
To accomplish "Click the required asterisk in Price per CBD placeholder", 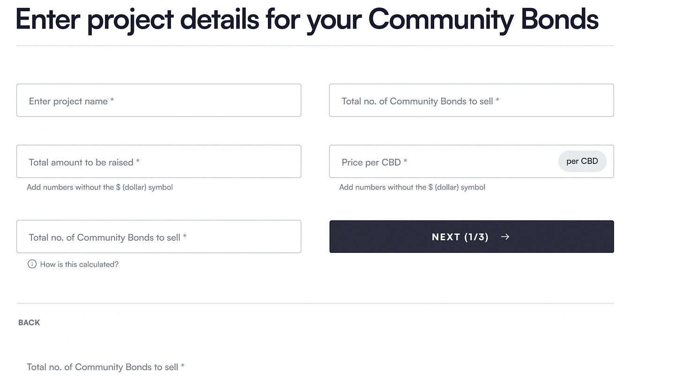I will point(405,162).
